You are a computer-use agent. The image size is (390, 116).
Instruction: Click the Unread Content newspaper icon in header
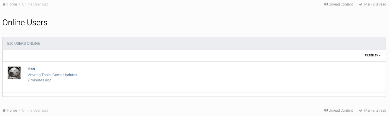pos(326,4)
